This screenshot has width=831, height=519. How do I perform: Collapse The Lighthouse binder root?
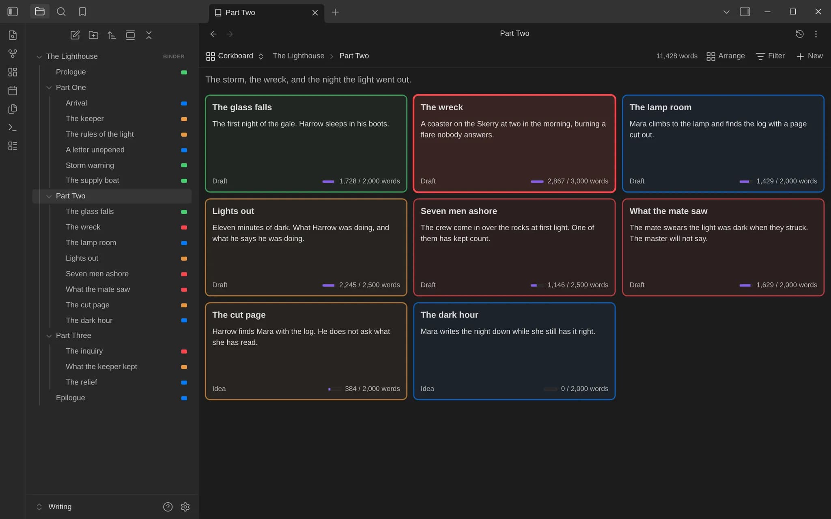pyautogui.click(x=39, y=57)
